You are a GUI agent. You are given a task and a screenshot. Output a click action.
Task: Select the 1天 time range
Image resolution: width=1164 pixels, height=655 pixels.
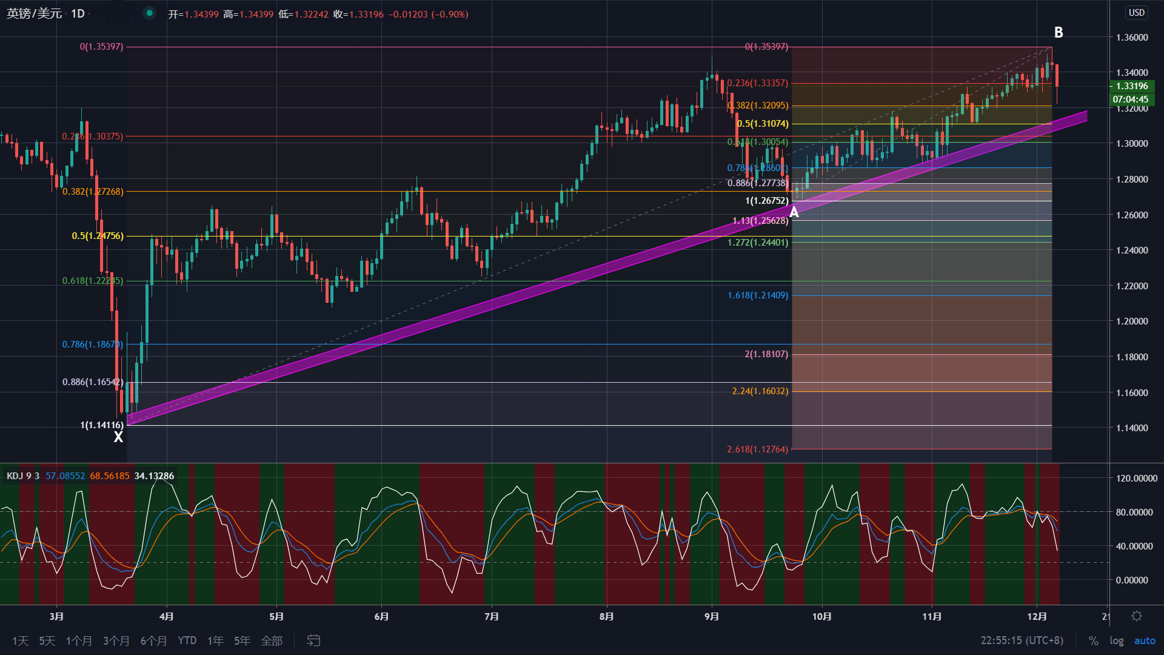[21, 640]
